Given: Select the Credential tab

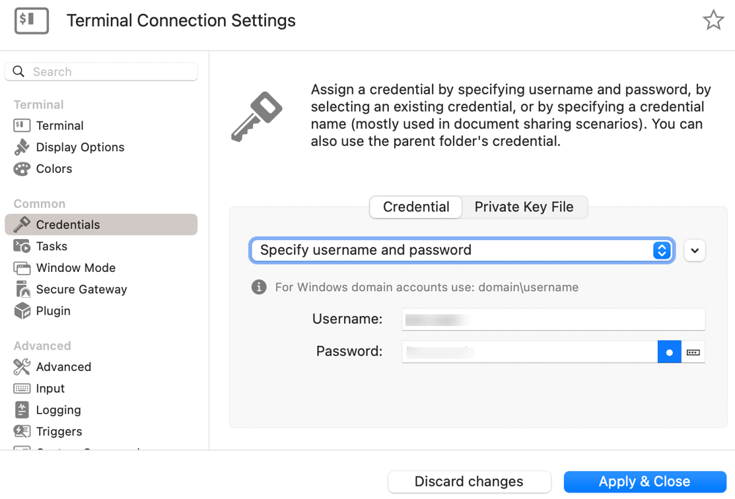Looking at the screenshot, I should pos(416,207).
